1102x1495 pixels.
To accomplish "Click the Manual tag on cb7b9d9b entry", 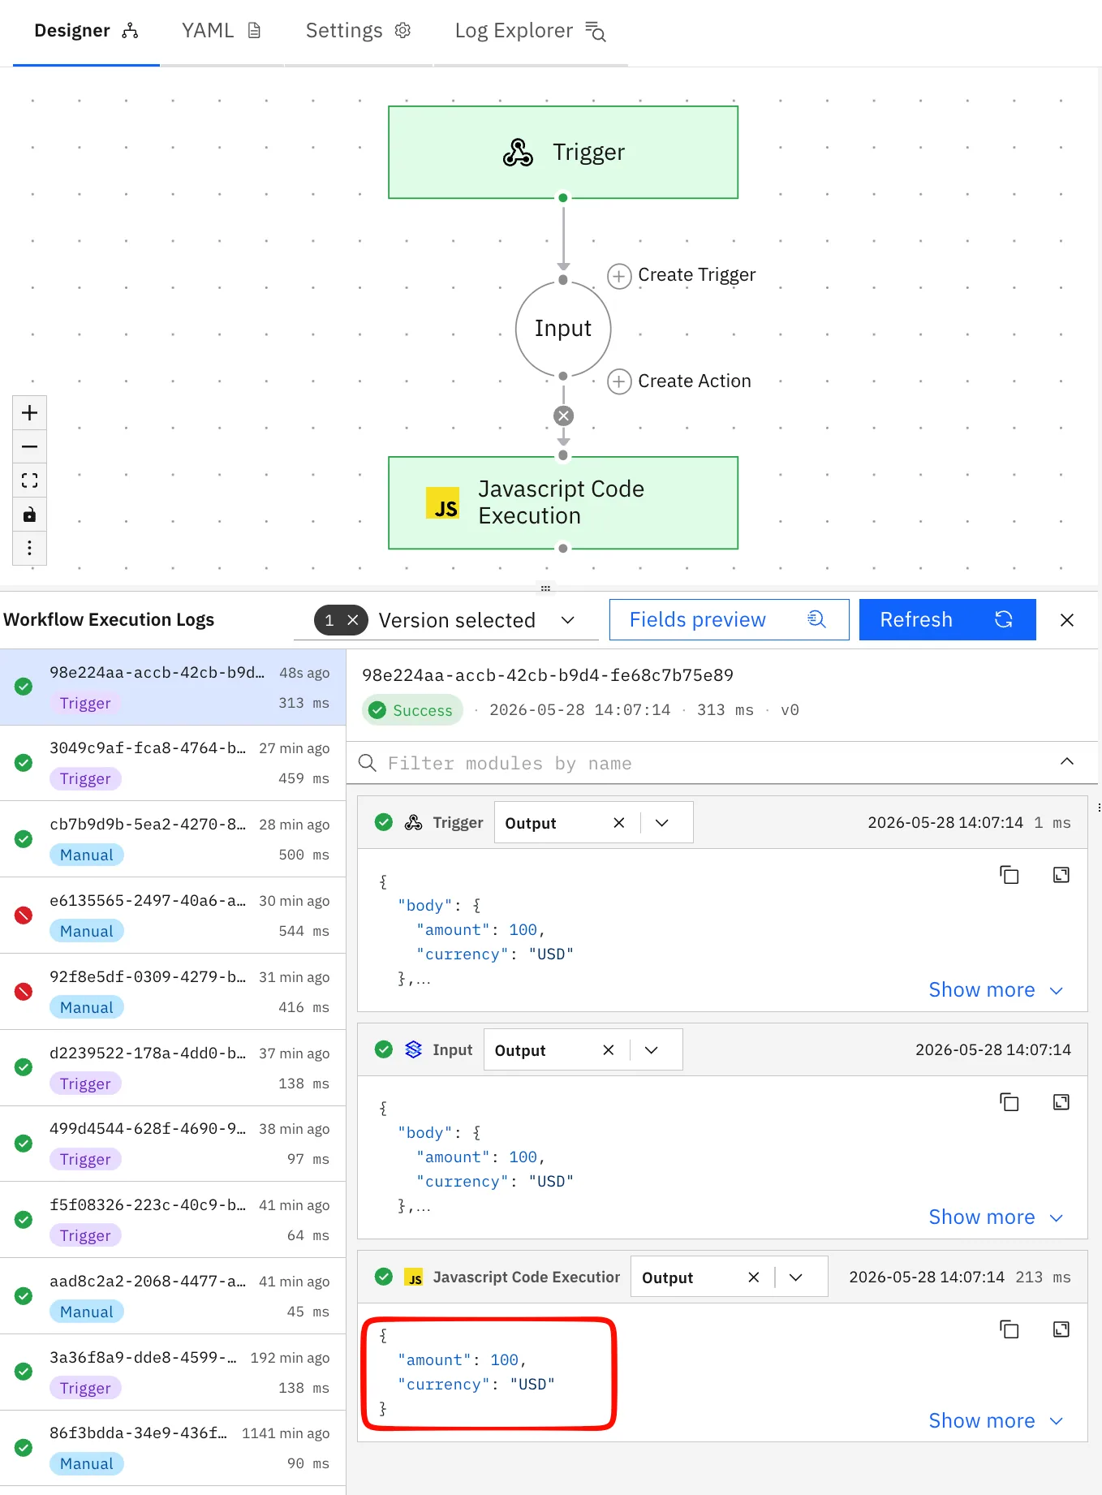I will pyautogui.click(x=87, y=855).
